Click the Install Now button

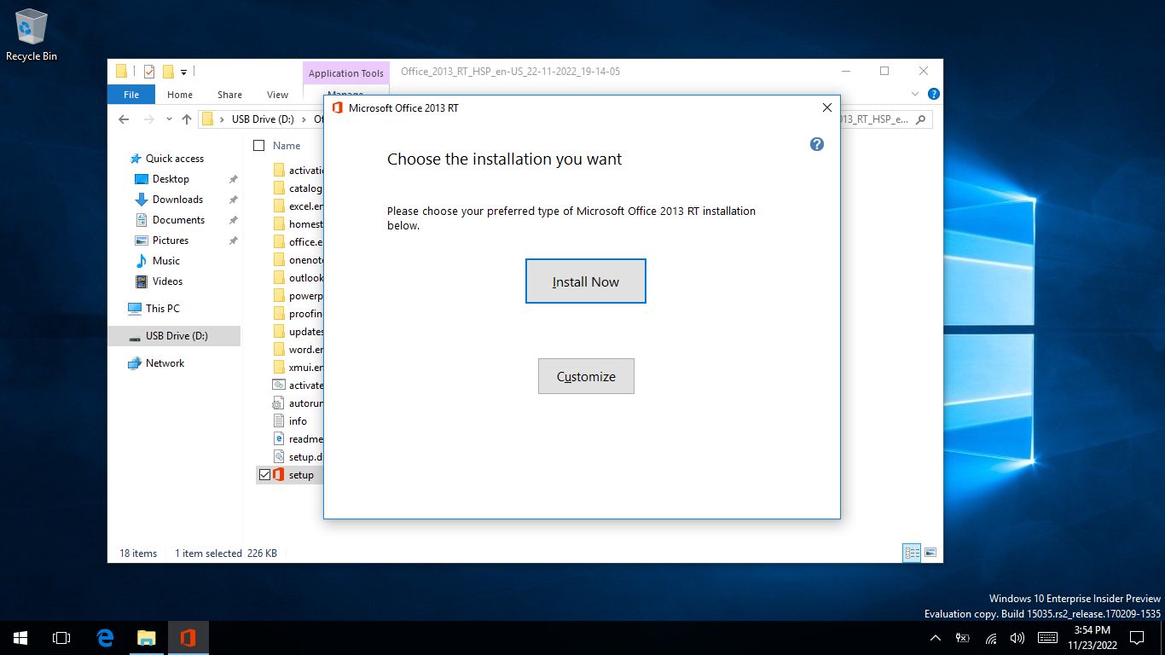pos(586,281)
